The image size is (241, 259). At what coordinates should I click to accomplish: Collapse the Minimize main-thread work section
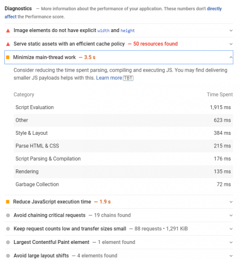tap(231, 57)
